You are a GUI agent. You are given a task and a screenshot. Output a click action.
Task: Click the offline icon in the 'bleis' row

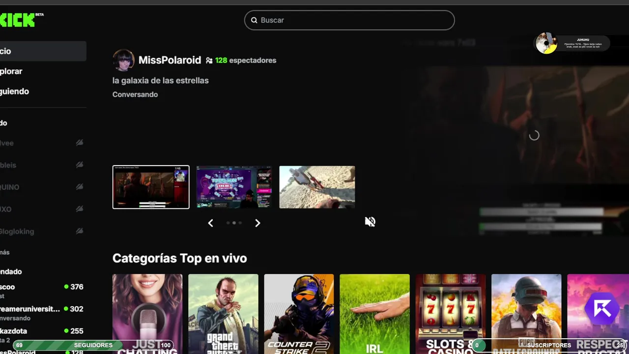pos(80,165)
